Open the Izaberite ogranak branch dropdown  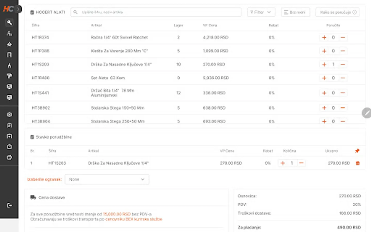pyautogui.click(x=107, y=179)
